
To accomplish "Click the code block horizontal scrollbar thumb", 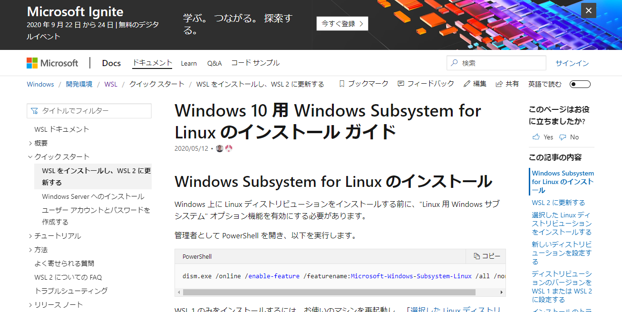I will tap(329, 292).
